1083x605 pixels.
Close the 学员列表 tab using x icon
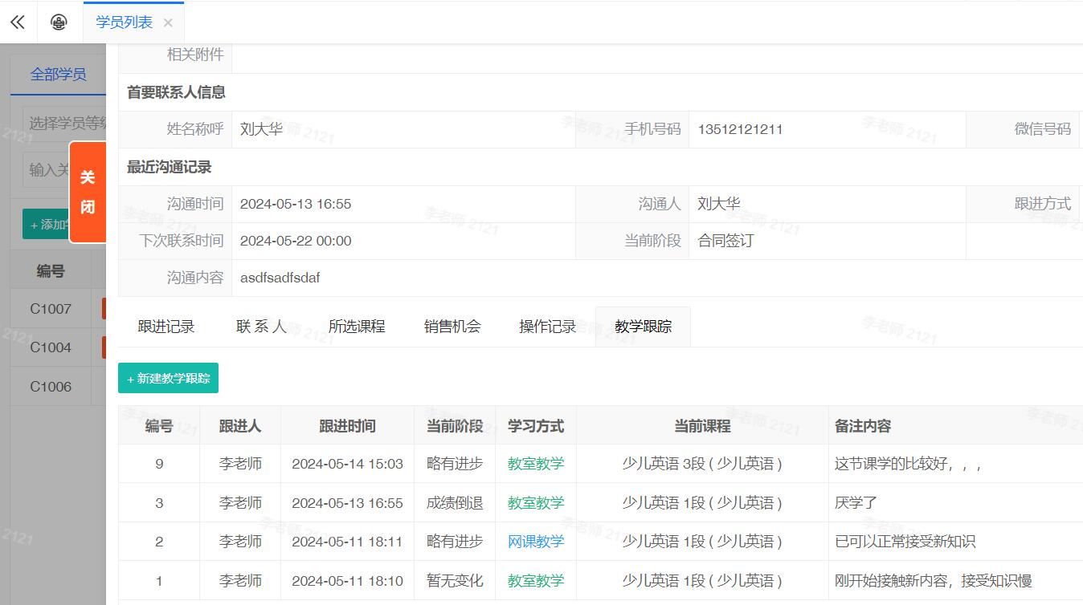click(x=168, y=22)
